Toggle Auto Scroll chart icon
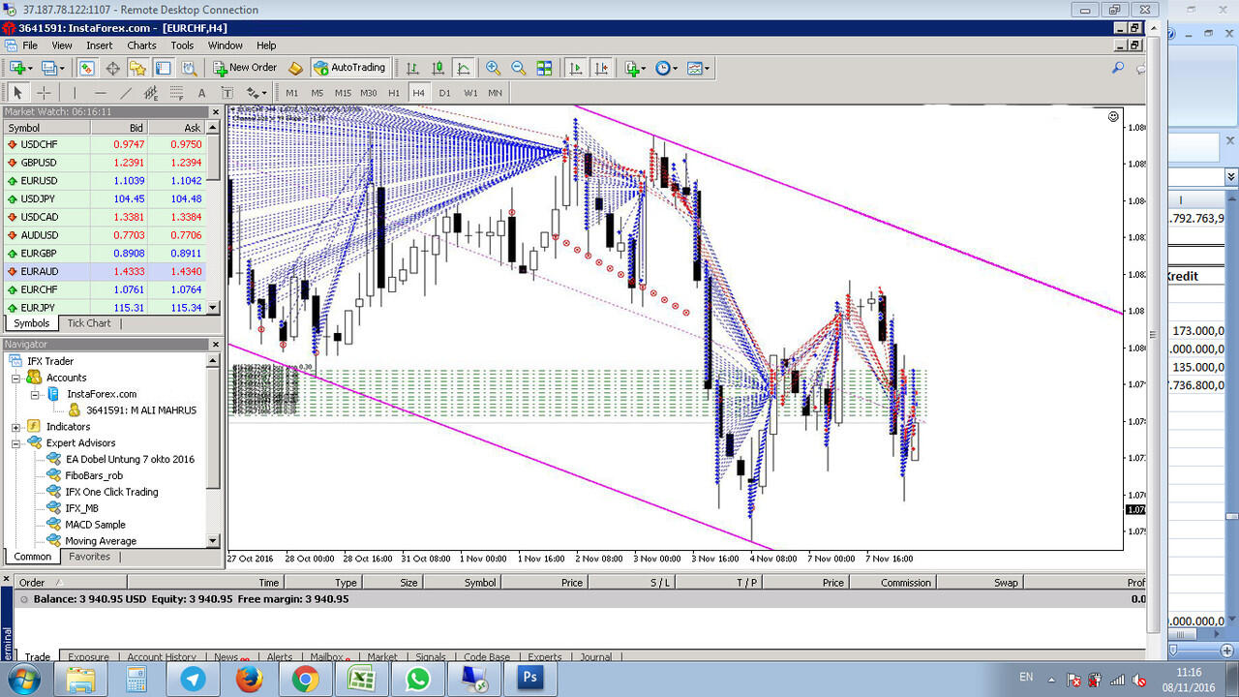The height and width of the screenshot is (697, 1239). 576,68
